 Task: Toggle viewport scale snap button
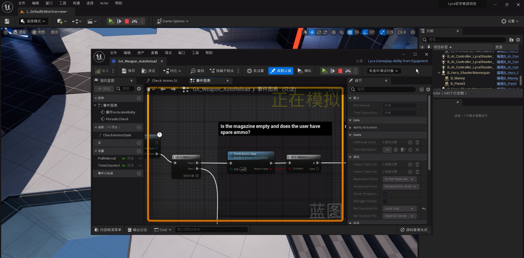click(382, 32)
